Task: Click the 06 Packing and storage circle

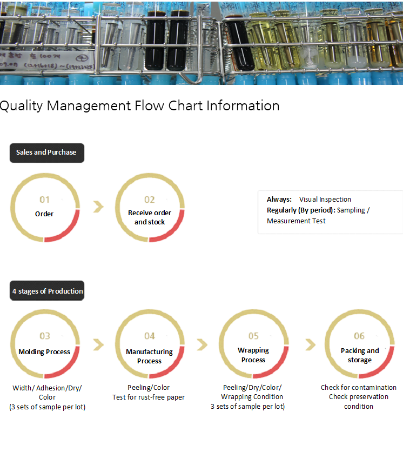Action: 359,344
